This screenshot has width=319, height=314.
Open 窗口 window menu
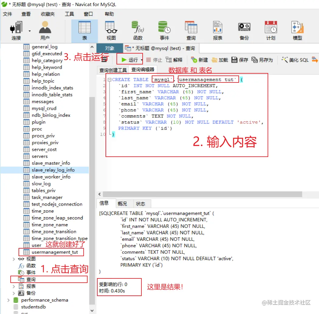pos(88,14)
